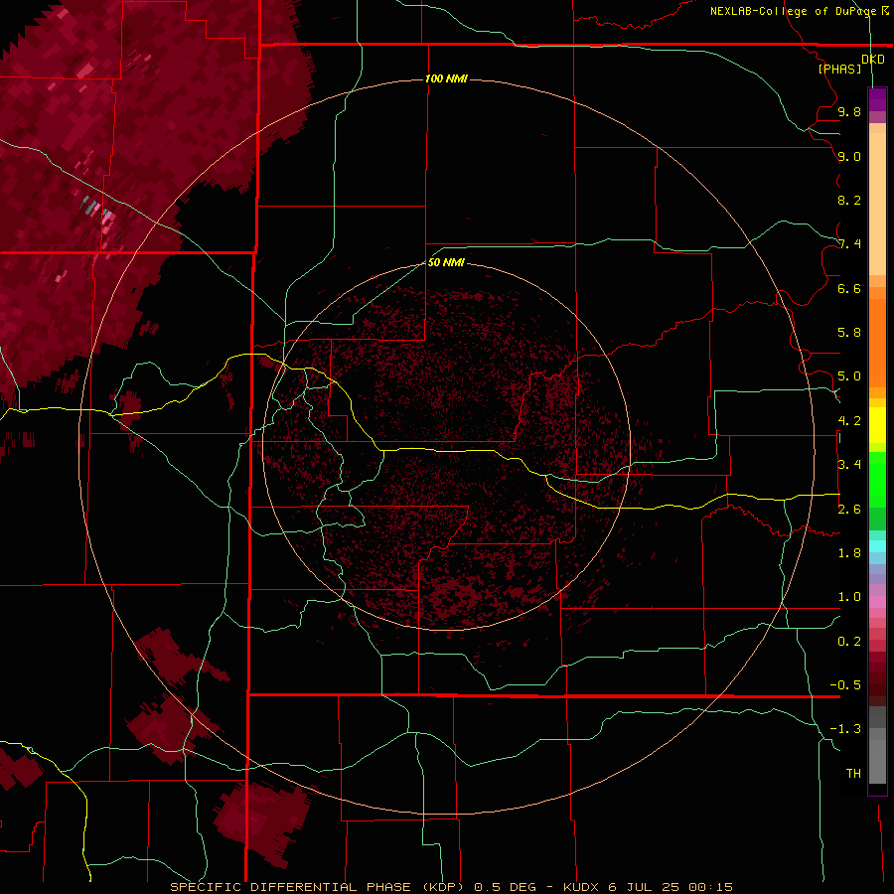Image resolution: width=894 pixels, height=894 pixels.
Task: Click the 100 NMI range ring label
Action: click(446, 78)
